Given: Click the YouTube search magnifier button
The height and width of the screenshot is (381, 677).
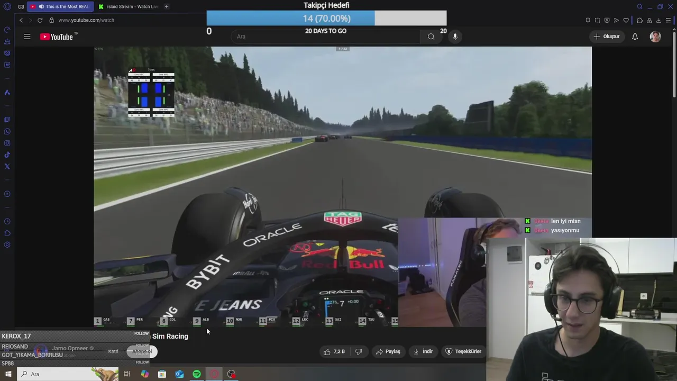Looking at the screenshot, I should (431, 37).
